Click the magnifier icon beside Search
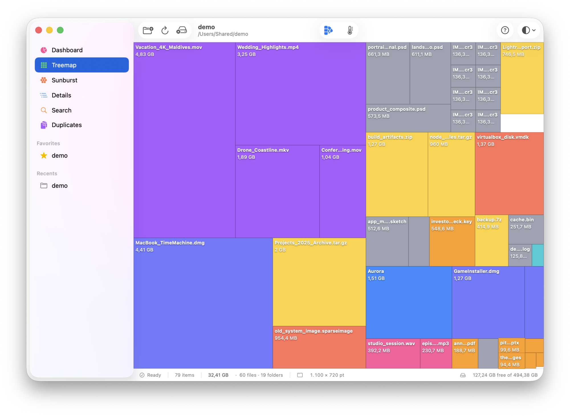This screenshot has height=416, width=570. [x=44, y=110]
